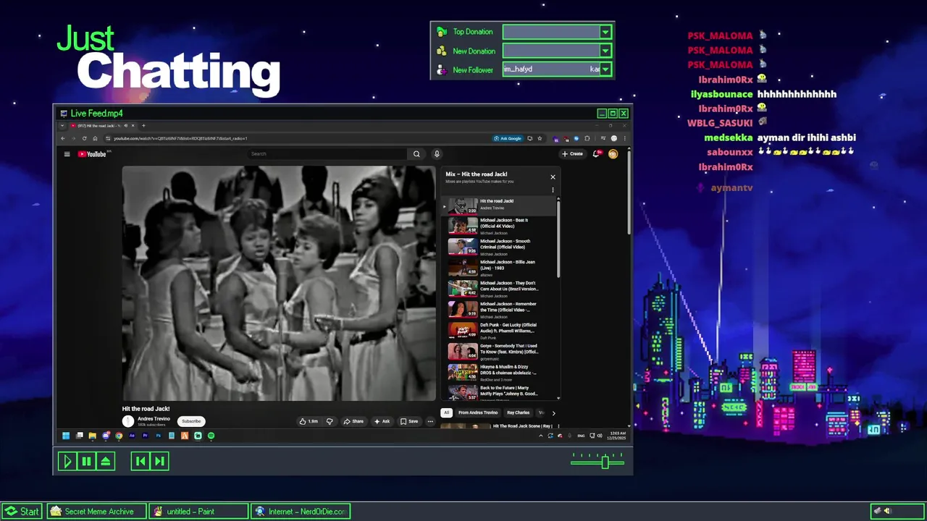The width and height of the screenshot is (927, 521).
Task: Skip to previous in the Live Feed player
Action: point(140,461)
